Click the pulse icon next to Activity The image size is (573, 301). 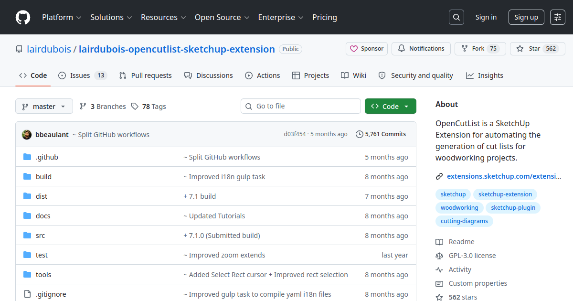[x=439, y=269]
